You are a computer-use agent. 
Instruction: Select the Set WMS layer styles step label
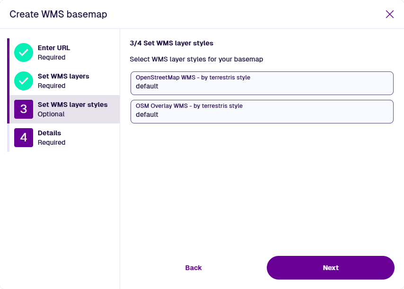[72, 105]
